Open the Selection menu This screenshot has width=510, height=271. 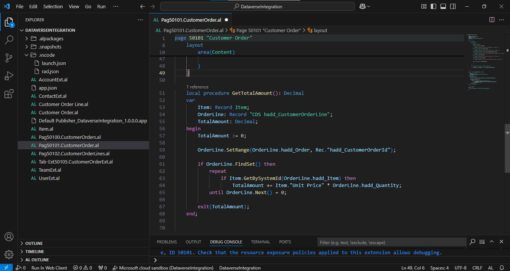pos(53,6)
